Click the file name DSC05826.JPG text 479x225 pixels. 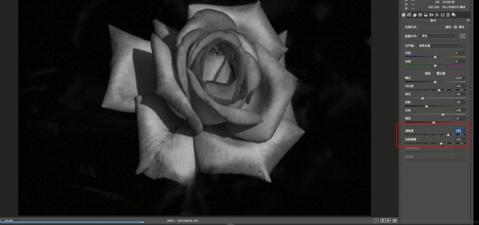click(x=188, y=221)
